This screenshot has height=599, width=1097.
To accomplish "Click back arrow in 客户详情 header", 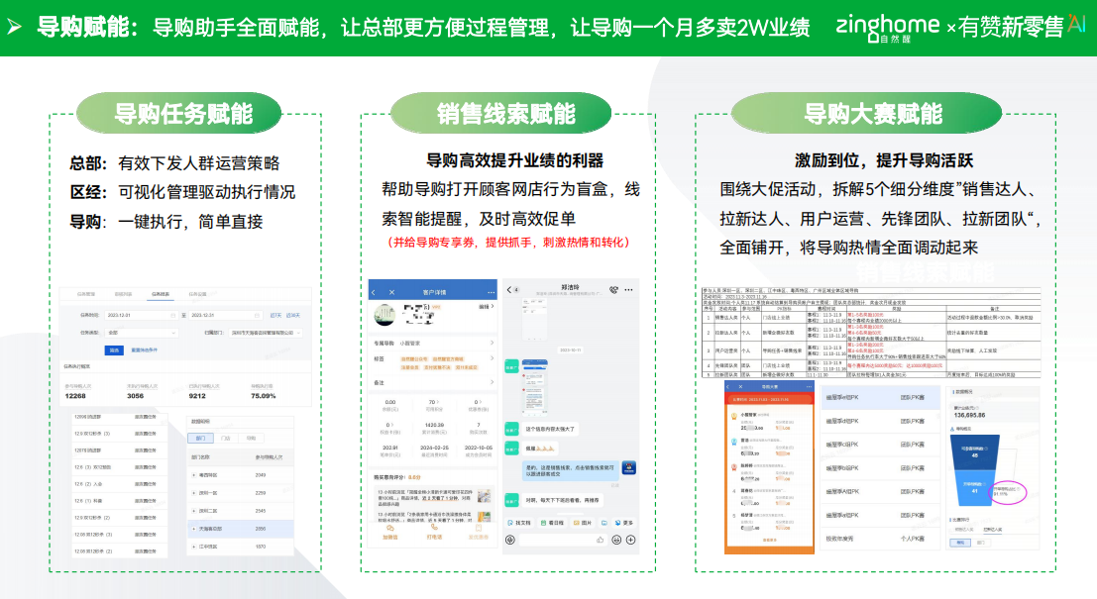I will coord(375,292).
